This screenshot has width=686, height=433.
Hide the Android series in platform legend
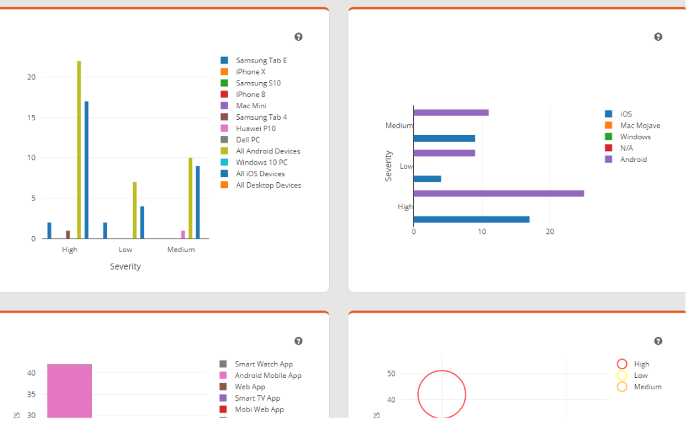coord(633,159)
